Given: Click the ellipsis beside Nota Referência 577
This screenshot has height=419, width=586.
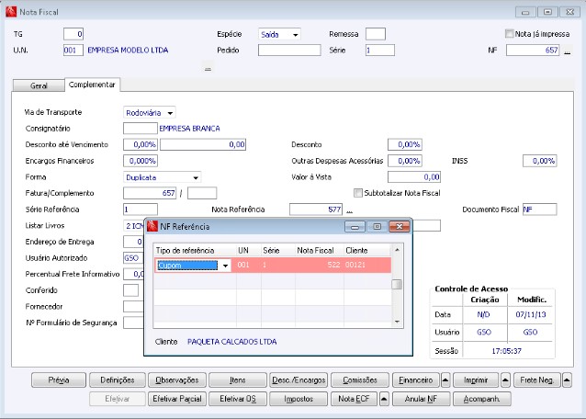Looking at the screenshot, I should [x=349, y=210].
